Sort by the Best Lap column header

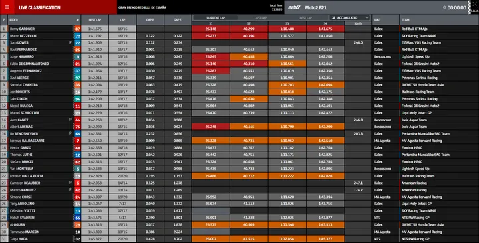[x=95, y=19]
